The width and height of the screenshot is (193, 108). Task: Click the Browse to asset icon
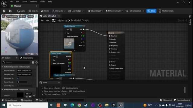coord(10,11)
